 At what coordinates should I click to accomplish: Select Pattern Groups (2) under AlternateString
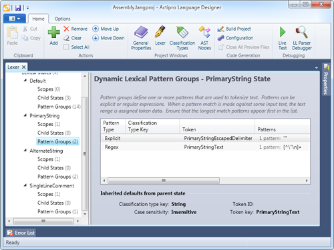tap(57, 177)
